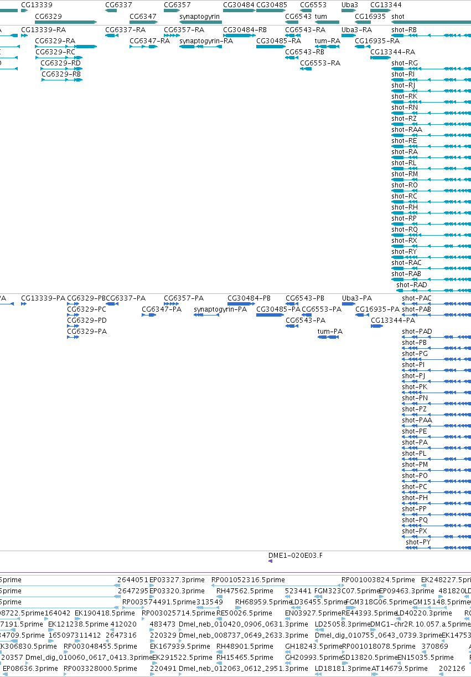The width and height of the screenshot is (471, 677).
Task: Click the CG30485-PA coding sequence bar
Action: (270, 315)
